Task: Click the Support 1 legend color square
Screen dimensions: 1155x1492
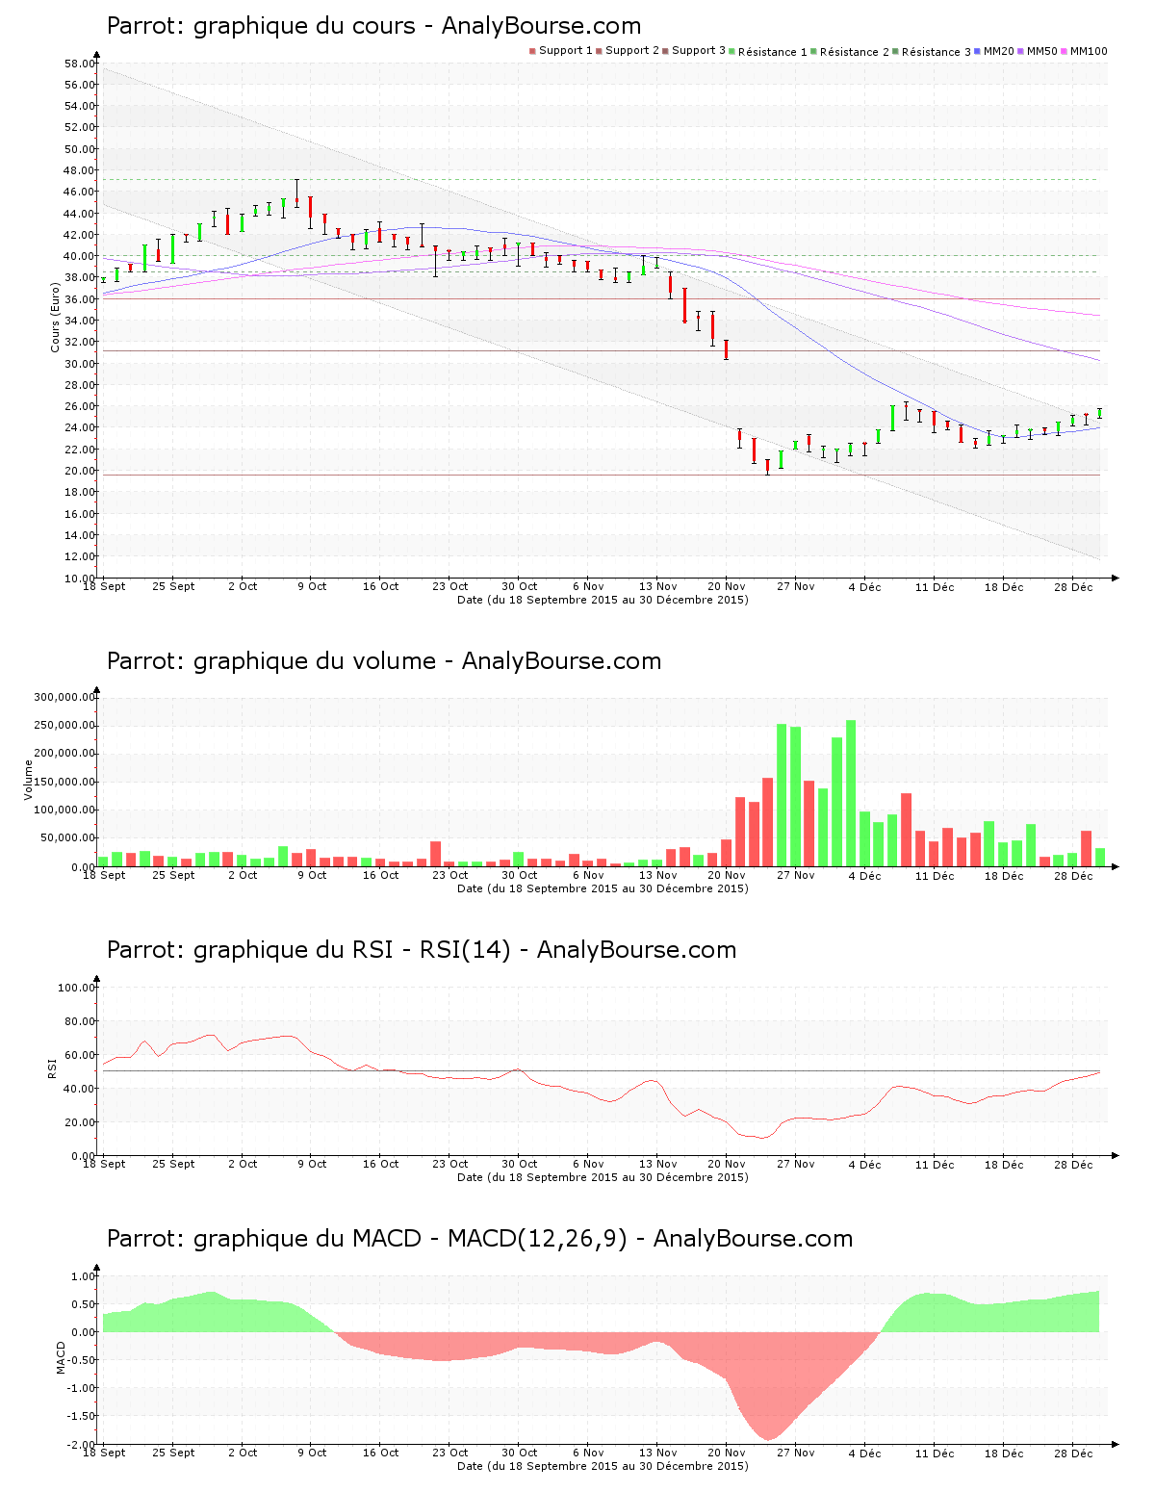Action: point(532,51)
